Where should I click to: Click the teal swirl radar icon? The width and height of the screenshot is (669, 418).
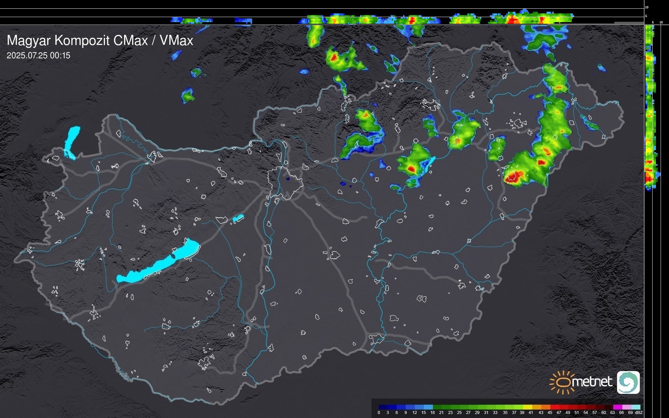628,382
